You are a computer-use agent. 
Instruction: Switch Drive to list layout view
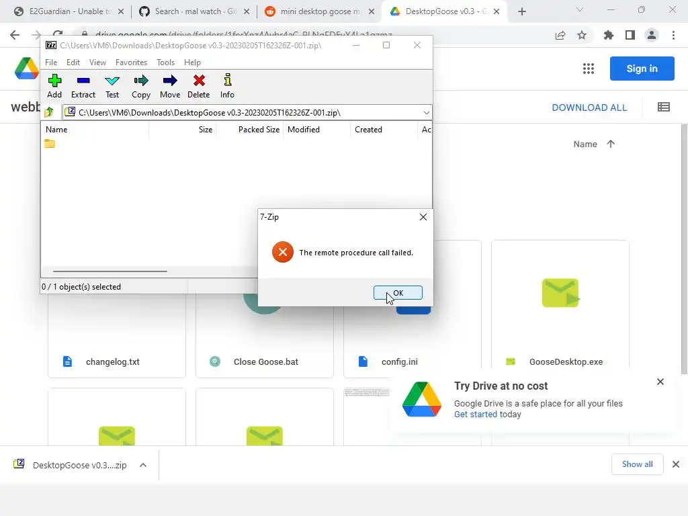tap(663, 107)
